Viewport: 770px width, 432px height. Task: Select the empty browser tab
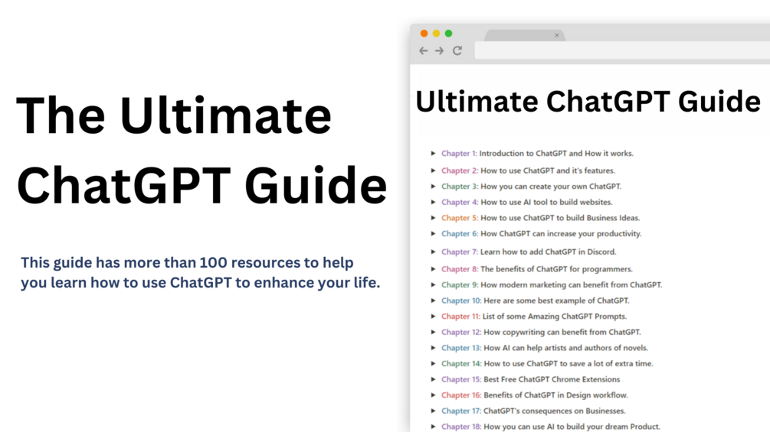pyautogui.click(x=525, y=35)
